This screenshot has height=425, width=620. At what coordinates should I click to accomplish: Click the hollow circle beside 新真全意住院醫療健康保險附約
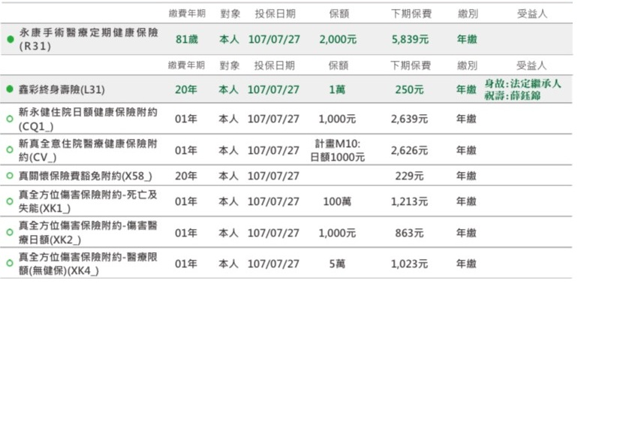click(x=10, y=150)
